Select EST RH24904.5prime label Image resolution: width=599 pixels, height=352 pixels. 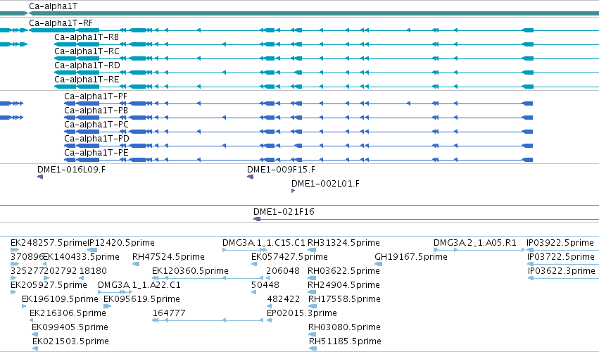[x=343, y=285]
